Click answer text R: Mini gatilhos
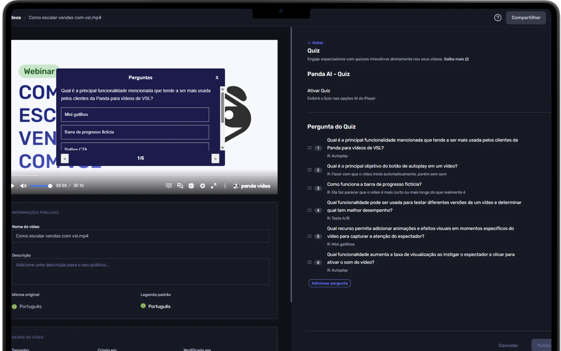 [x=341, y=244]
